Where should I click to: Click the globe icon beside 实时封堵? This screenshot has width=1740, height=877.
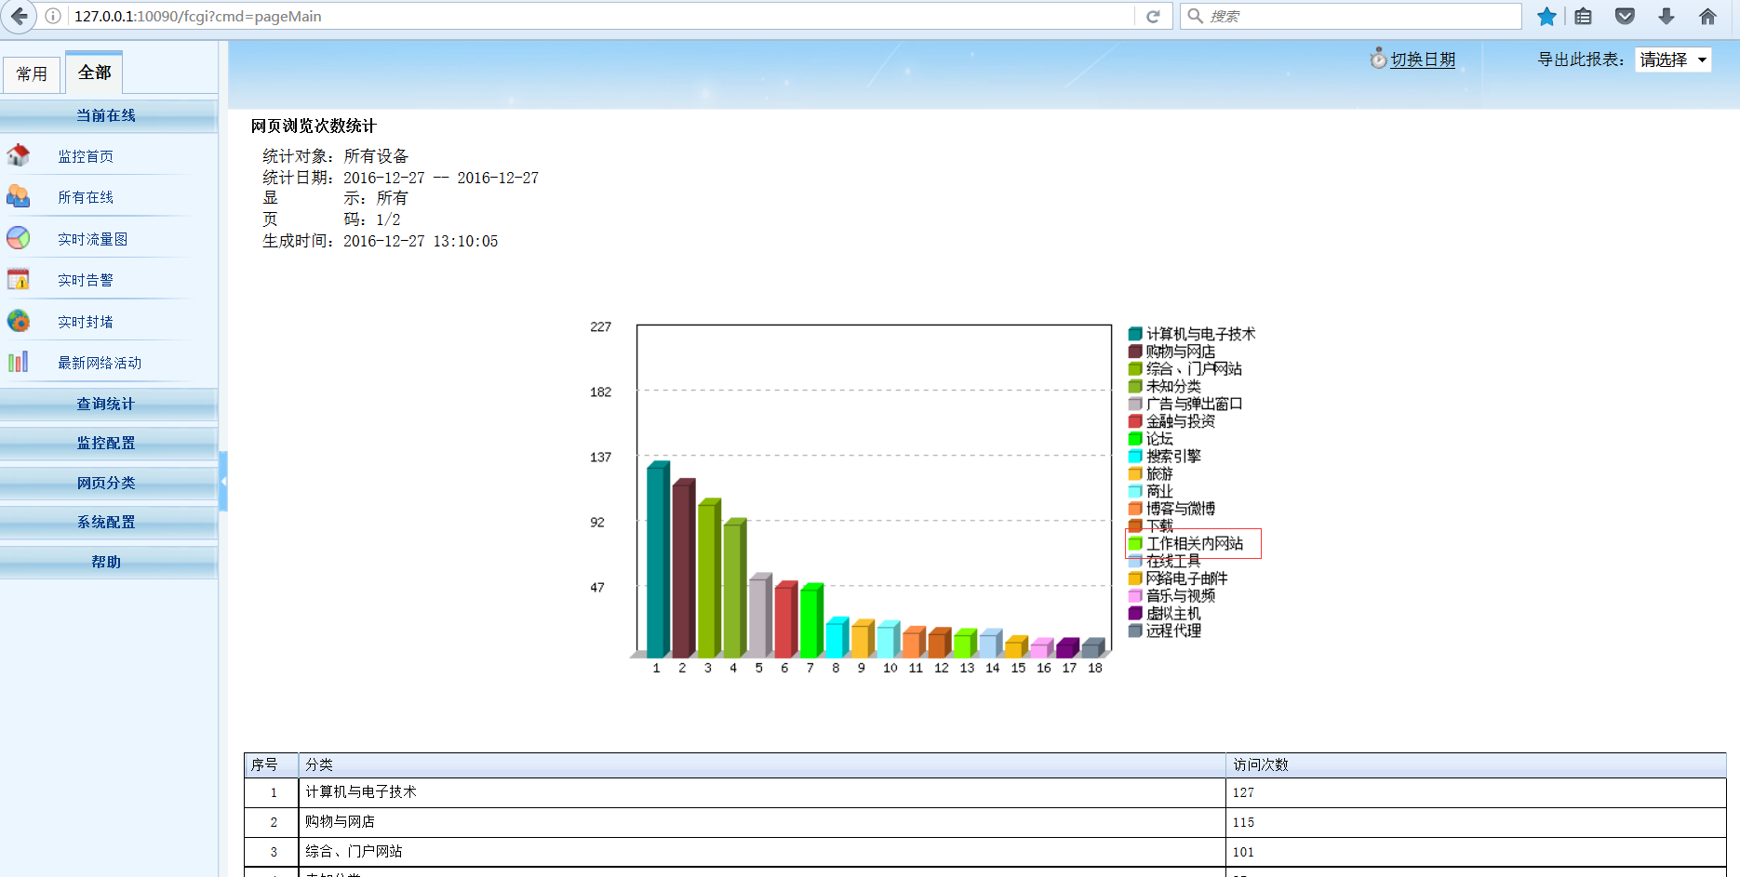(19, 321)
